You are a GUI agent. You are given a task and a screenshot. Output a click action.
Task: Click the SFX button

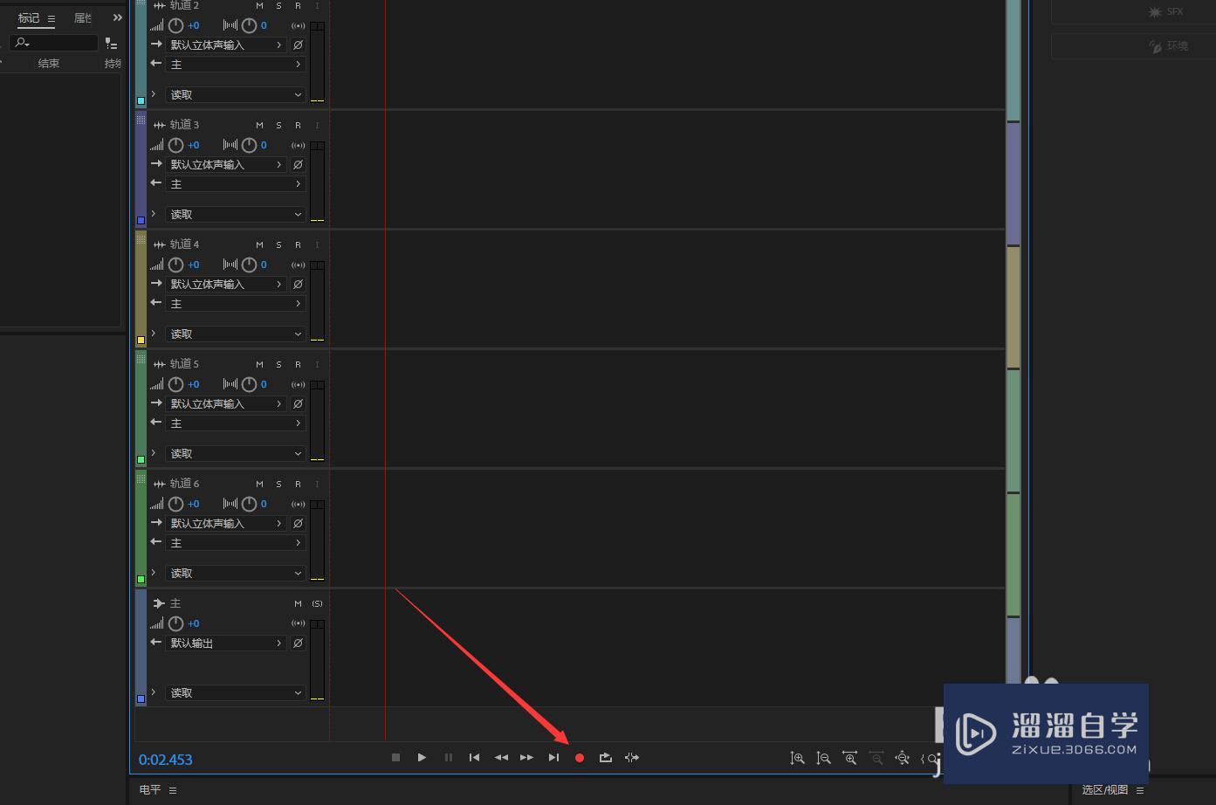(x=1133, y=11)
